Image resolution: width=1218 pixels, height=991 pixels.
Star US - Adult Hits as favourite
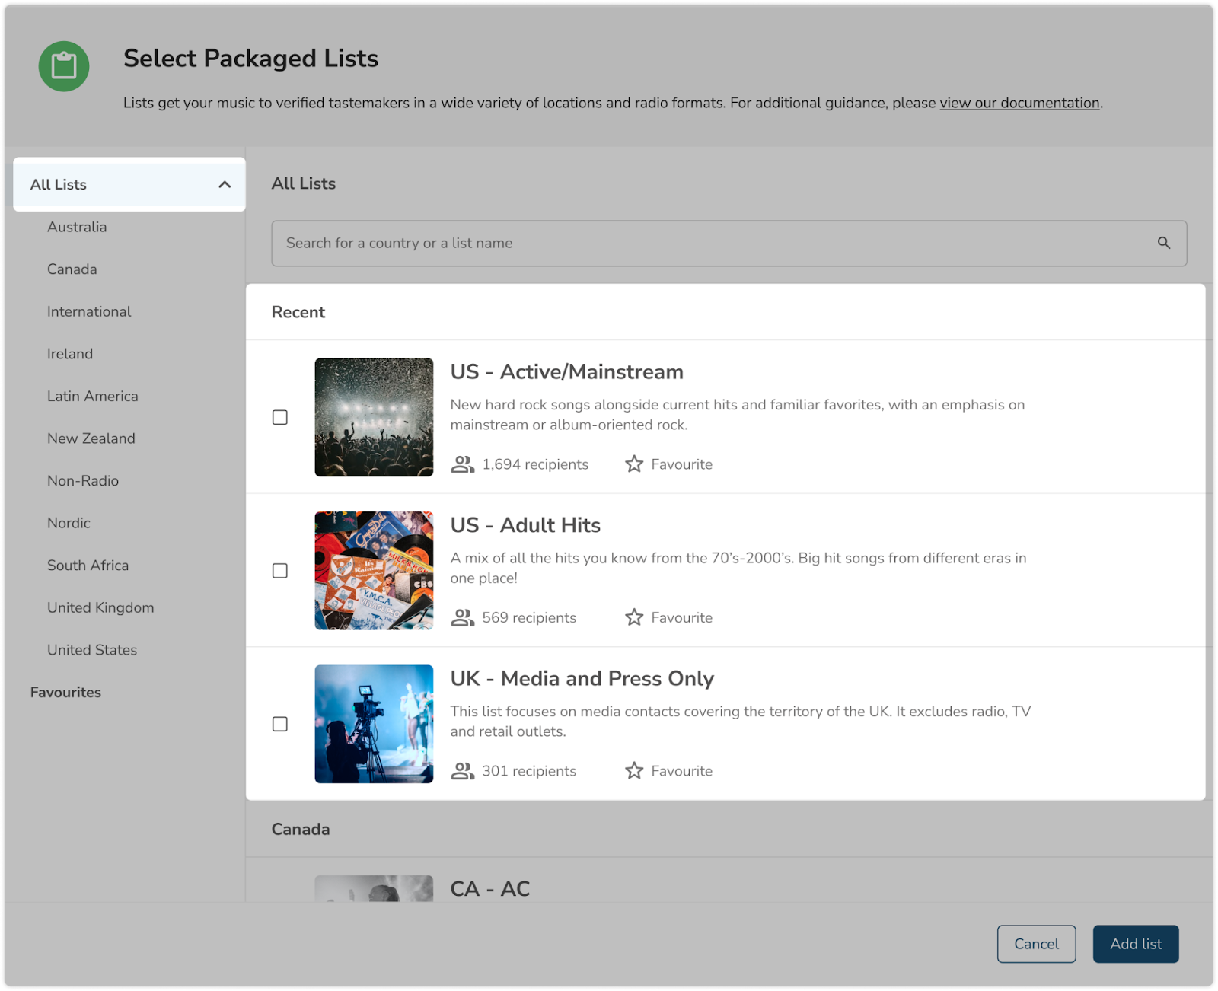point(634,617)
